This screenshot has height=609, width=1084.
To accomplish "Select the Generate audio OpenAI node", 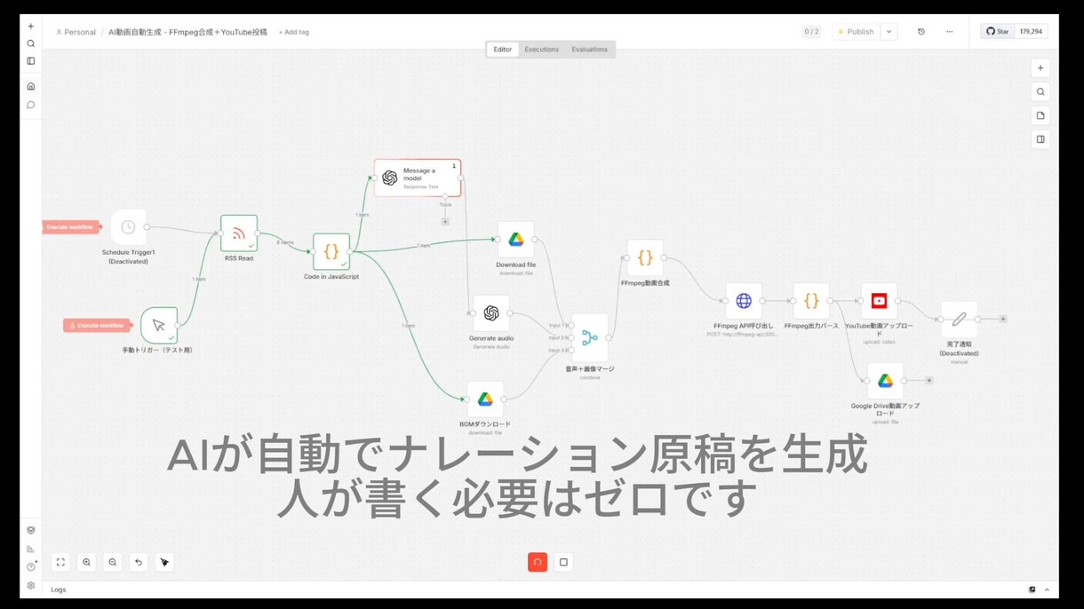I will pyautogui.click(x=491, y=313).
